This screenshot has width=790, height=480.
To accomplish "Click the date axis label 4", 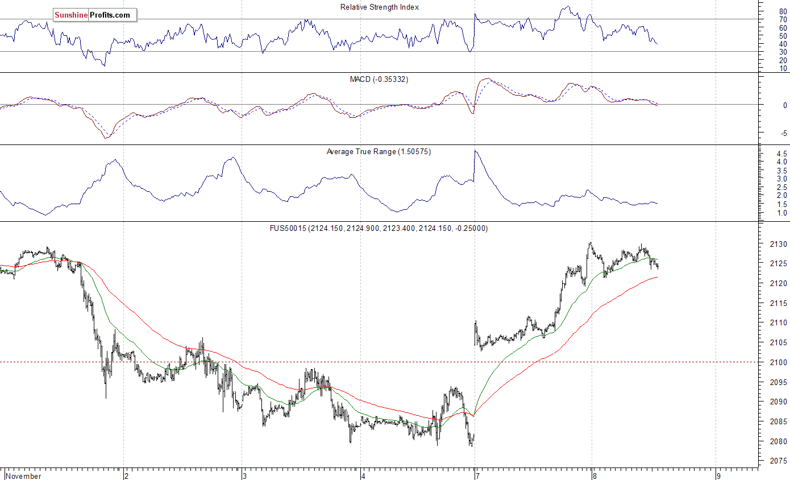I will (x=363, y=476).
